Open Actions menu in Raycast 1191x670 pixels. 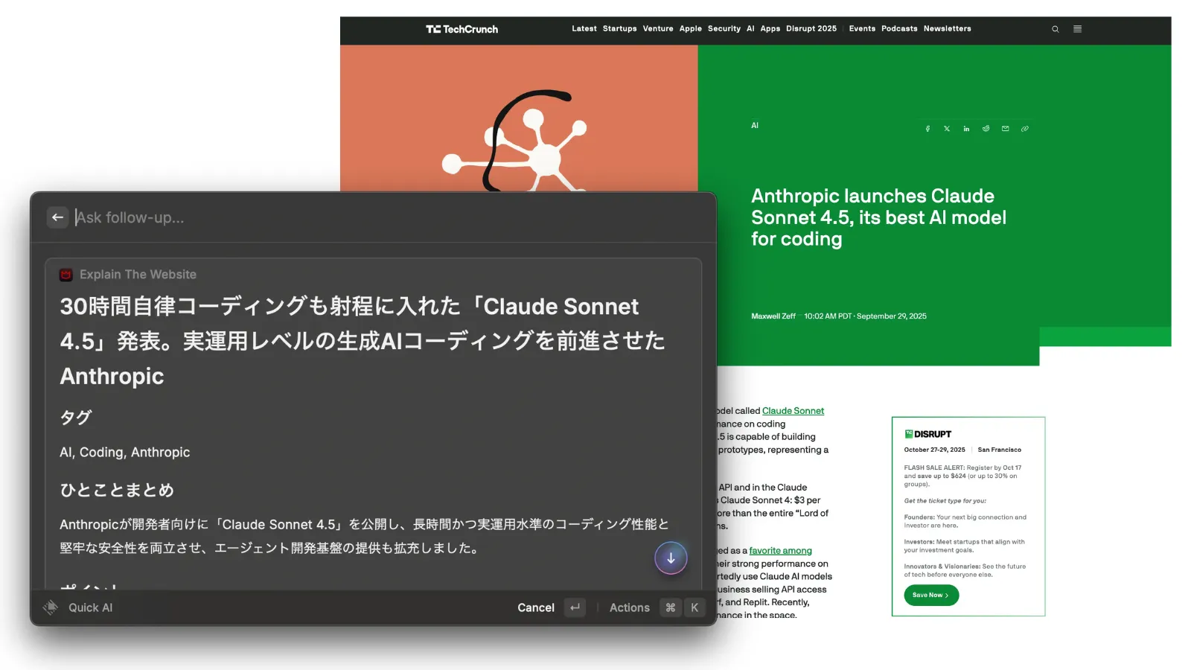point(629,607)
